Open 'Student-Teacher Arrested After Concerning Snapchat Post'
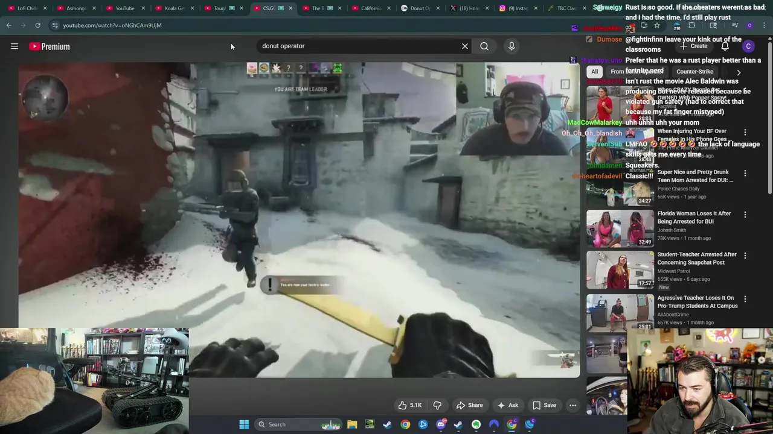 tap(697, 258)
